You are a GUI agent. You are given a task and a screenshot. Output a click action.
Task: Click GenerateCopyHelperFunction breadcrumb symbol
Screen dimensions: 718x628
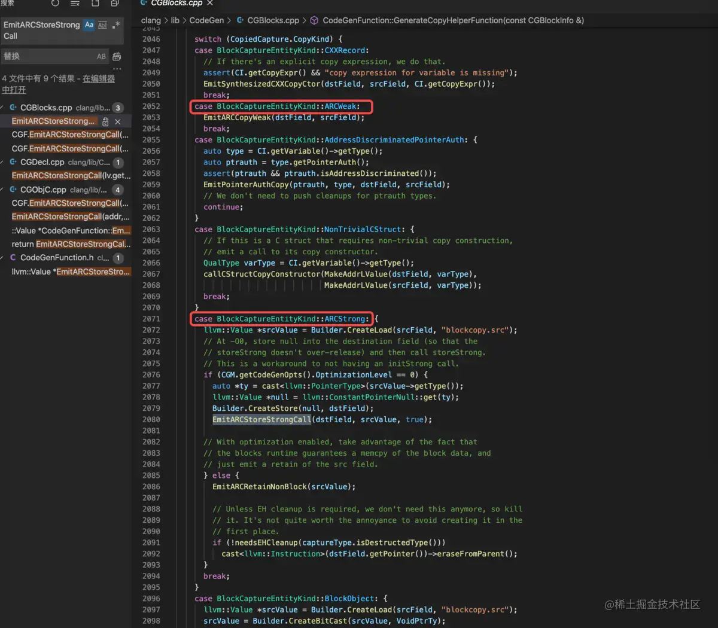(x=453, y=20)
